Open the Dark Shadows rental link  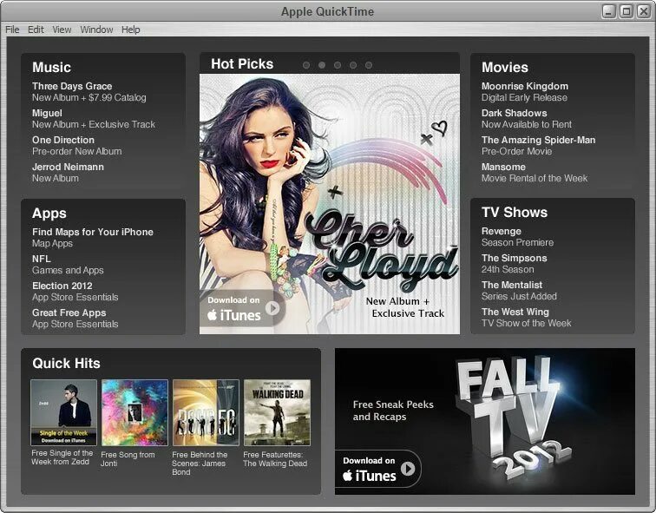pyautogui.click(x=527, y=119)
